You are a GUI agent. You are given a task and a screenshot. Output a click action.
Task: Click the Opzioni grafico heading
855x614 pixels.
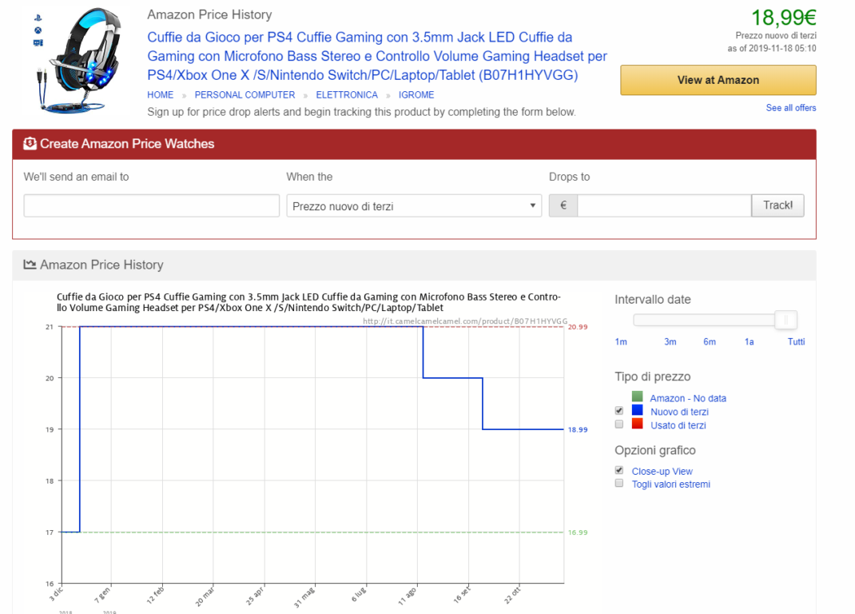click(x=655, y=450)
